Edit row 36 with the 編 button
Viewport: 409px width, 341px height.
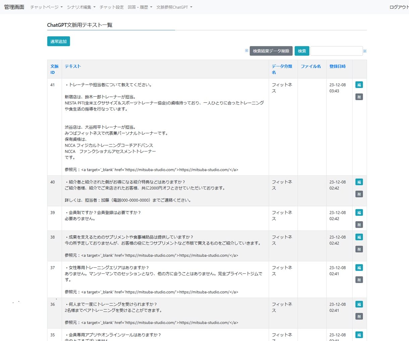point(359,304)
